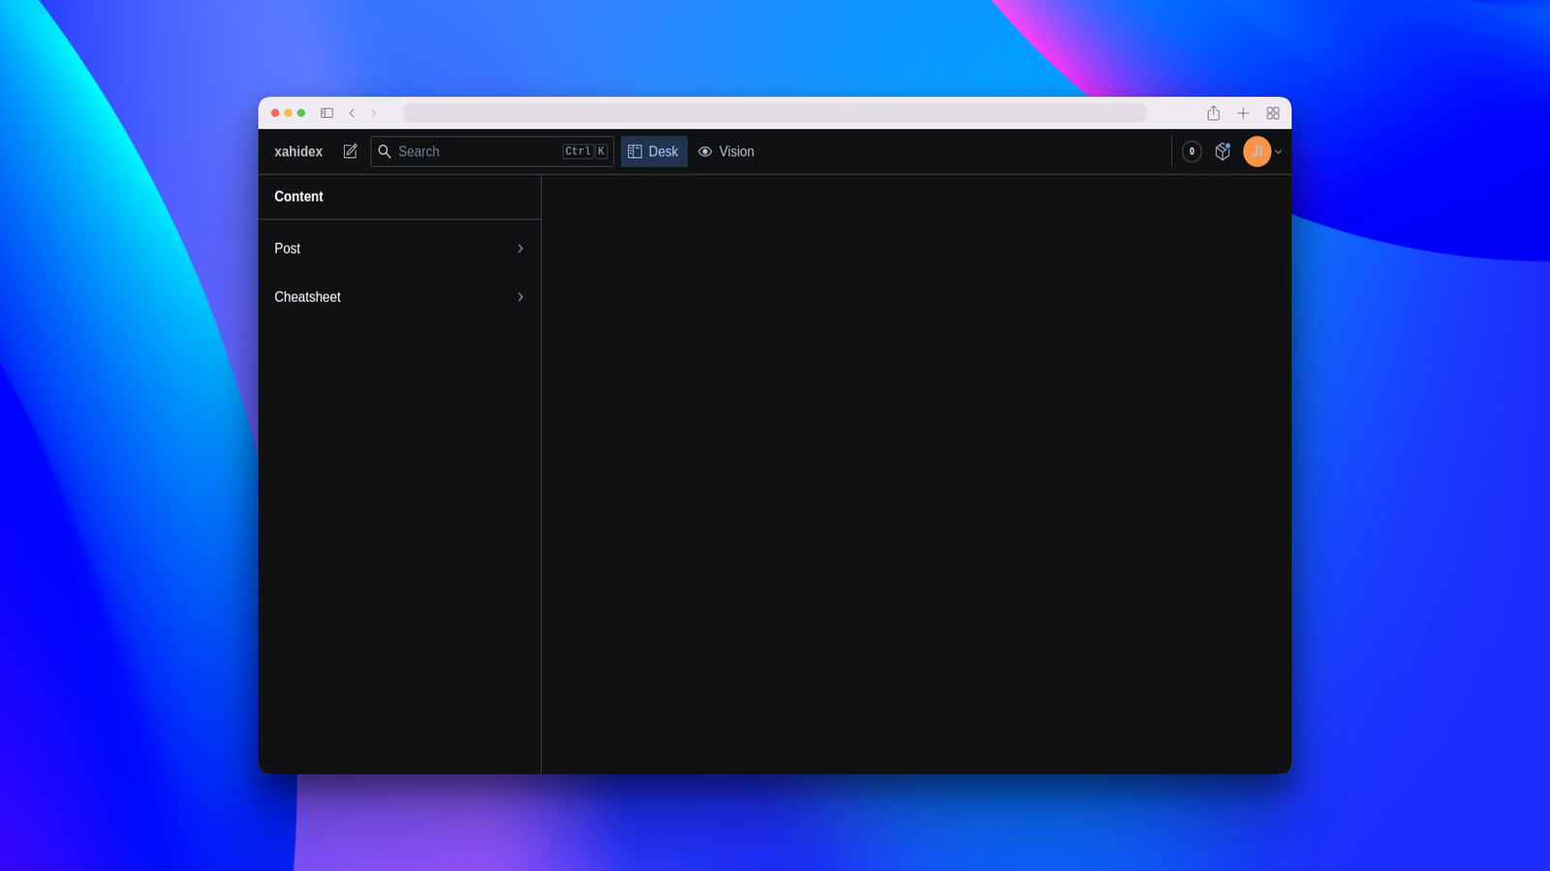The image size is (1550, 871).
Task: Expand the Cheatsheet chevron arrow
Action: pyautogui.click(x=520, y=297)
